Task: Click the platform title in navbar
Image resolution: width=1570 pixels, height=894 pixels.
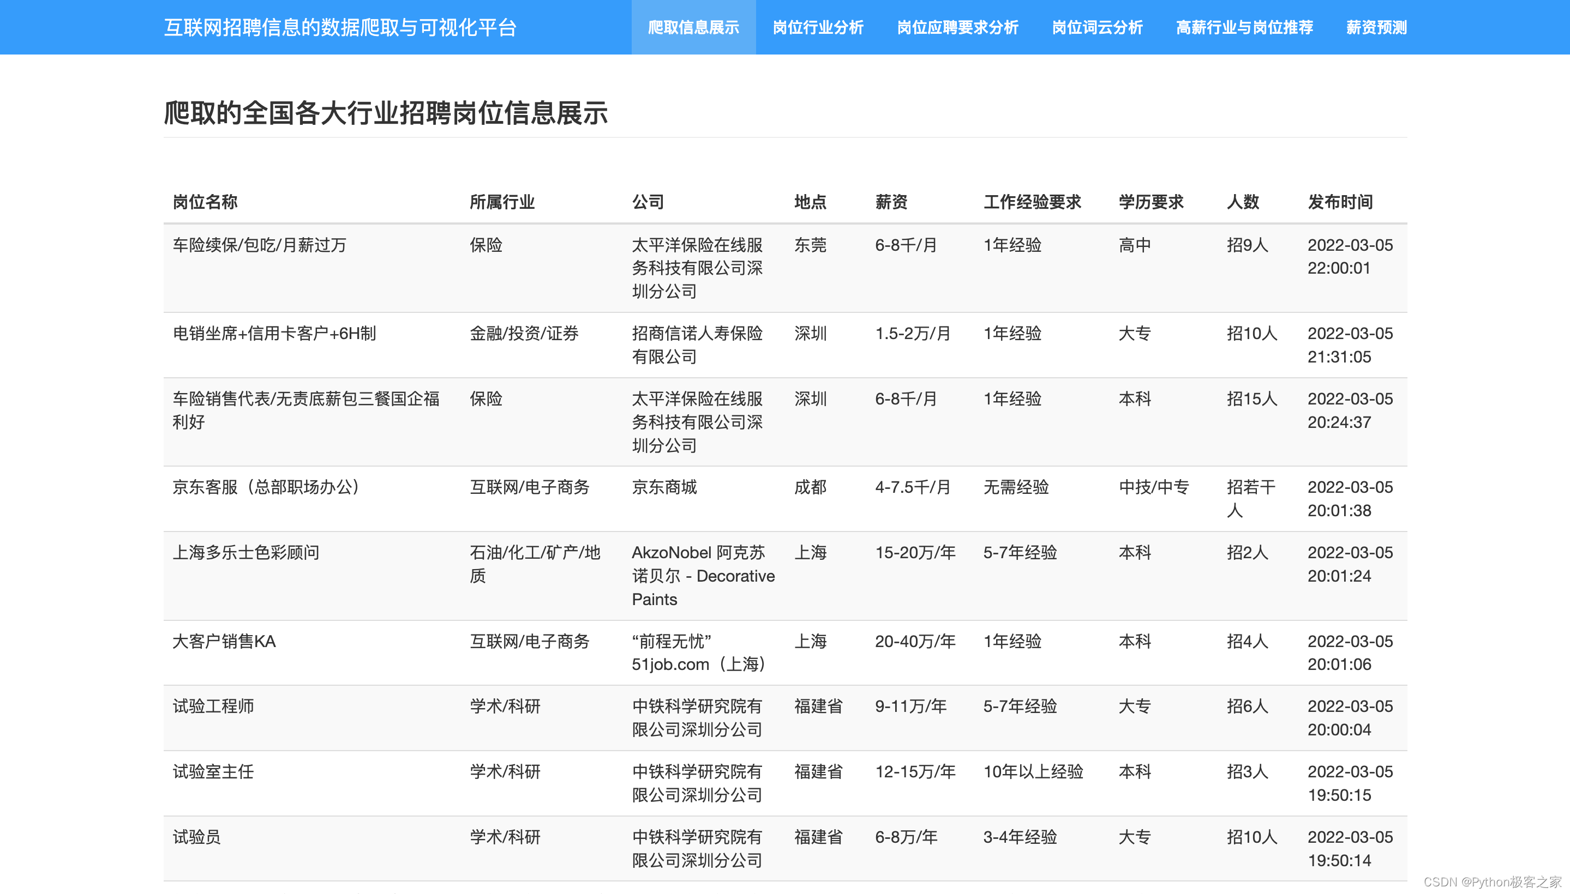Action: tap(340, 28)
